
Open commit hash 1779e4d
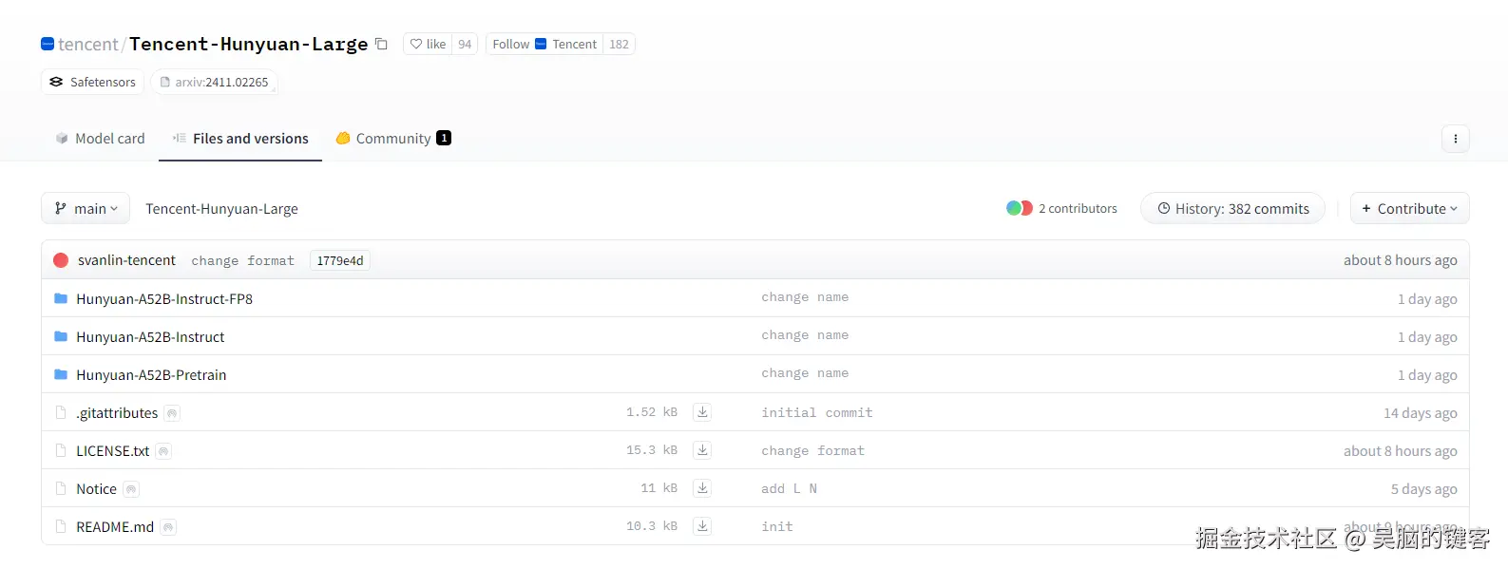[x=340, y=260]
